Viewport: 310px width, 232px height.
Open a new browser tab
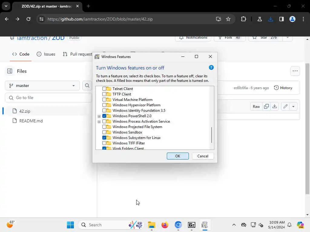pyautogui.click(x=88, y=6)
